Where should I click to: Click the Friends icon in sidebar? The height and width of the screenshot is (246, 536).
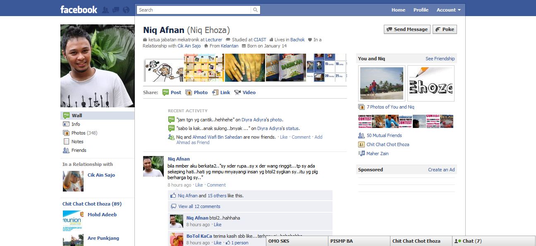coord(66,150)
